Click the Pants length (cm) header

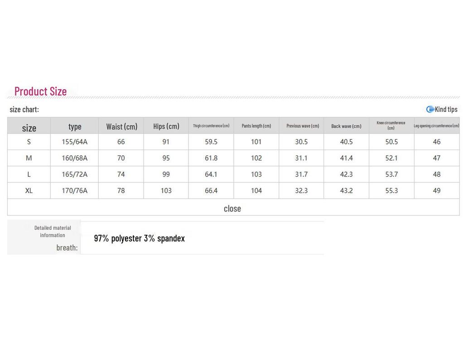point(256,126)
